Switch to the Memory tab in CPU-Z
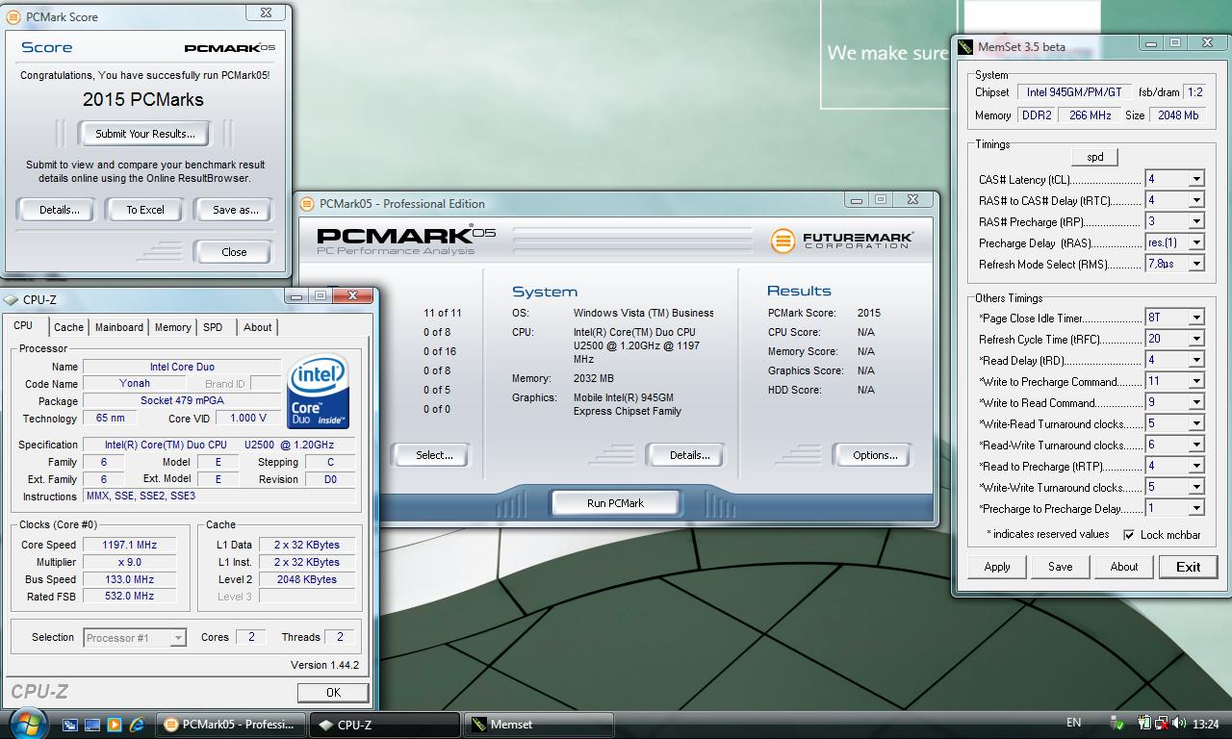The width and height of the screenshot is (1232, 739). point(173,327)
